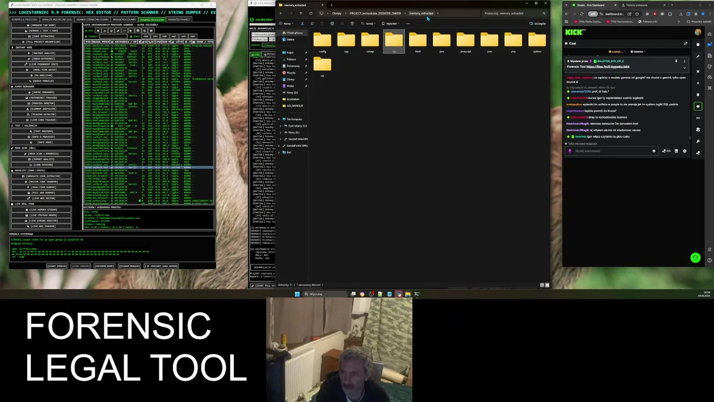Open browser tab search chevron

566,5
